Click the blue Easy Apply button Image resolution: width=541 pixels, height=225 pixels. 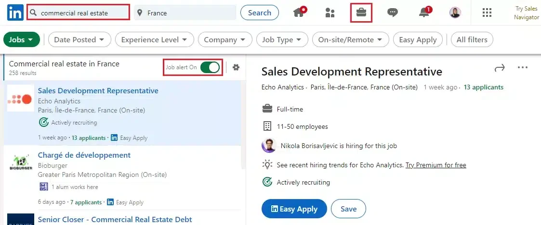tap(294, 209)
